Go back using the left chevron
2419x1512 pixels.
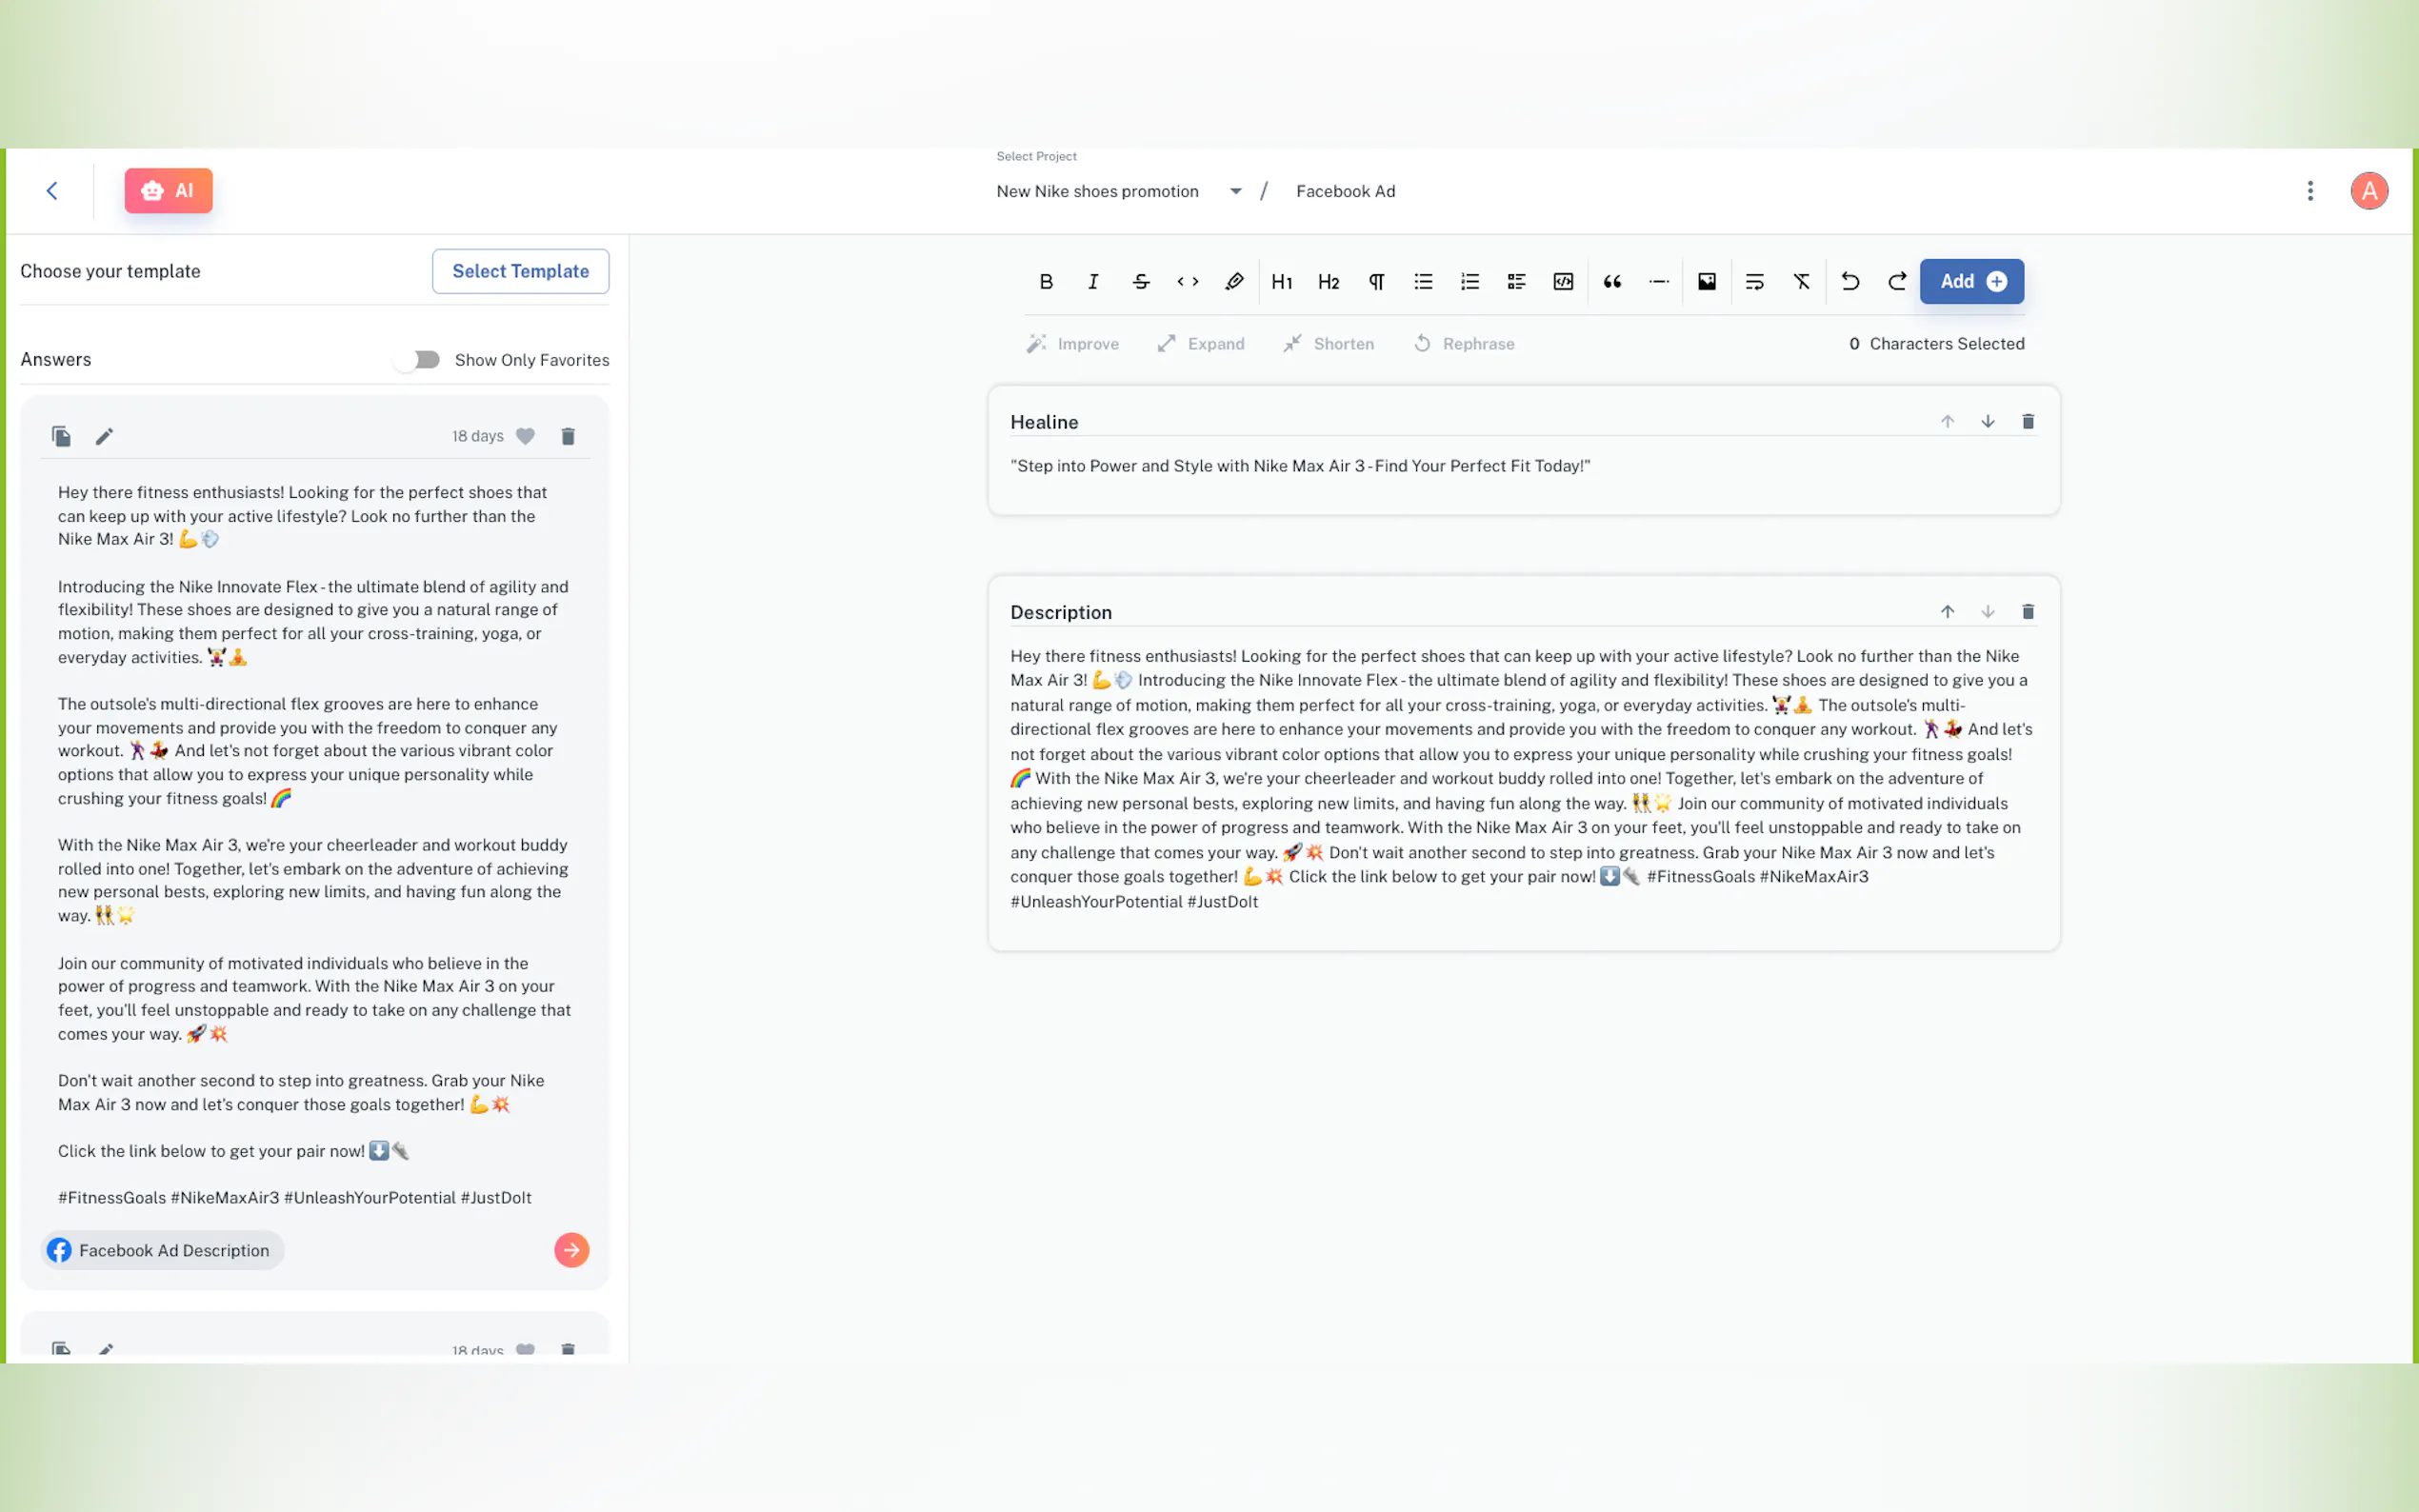pyautogui.click(x=52, y=191)
